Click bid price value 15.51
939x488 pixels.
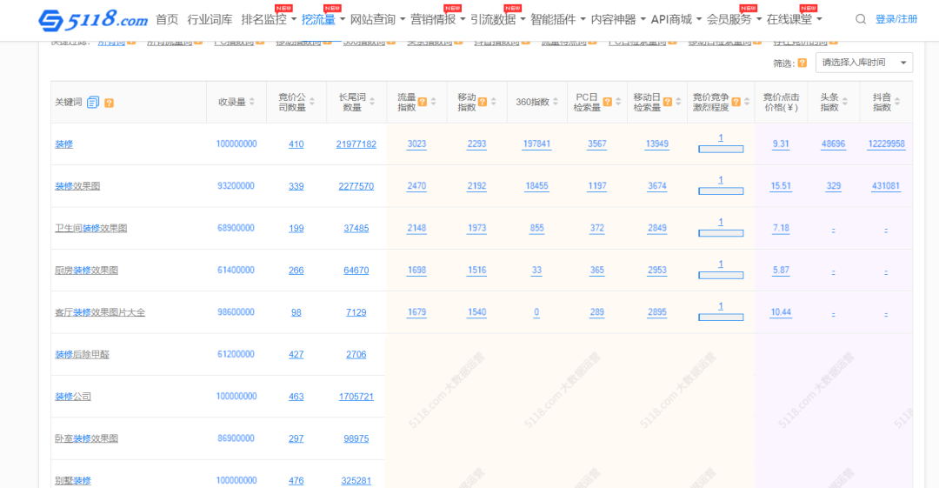(781, 186)
